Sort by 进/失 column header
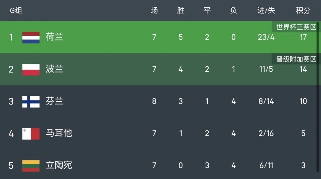 tap(266, 10)
